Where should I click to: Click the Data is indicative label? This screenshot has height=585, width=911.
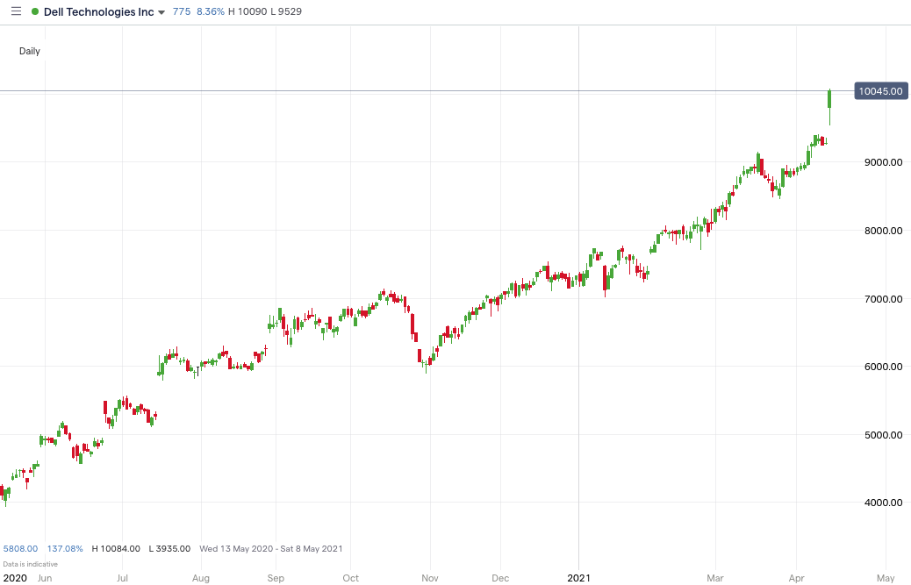(x=30, y=564)
